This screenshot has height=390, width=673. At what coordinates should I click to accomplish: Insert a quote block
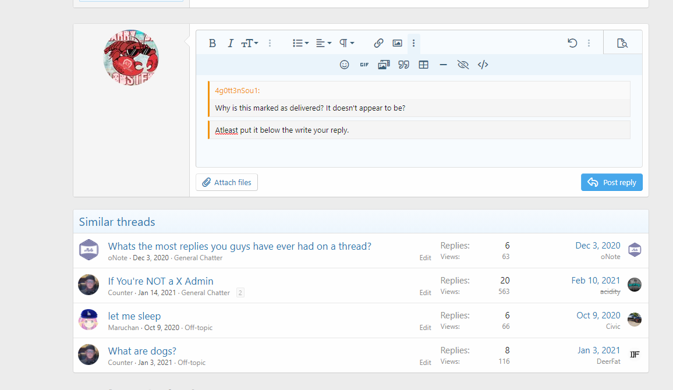[403, 65]
